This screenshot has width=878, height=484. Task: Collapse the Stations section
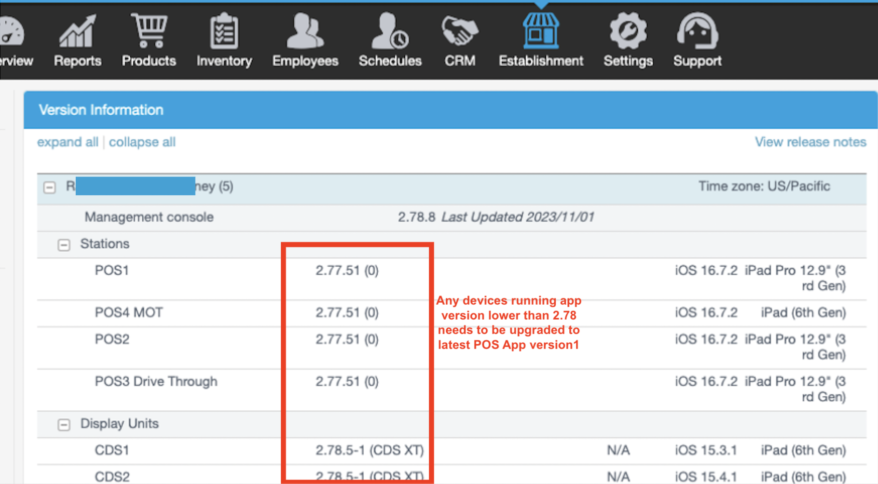pyautogui.click(x=64, y=245)
